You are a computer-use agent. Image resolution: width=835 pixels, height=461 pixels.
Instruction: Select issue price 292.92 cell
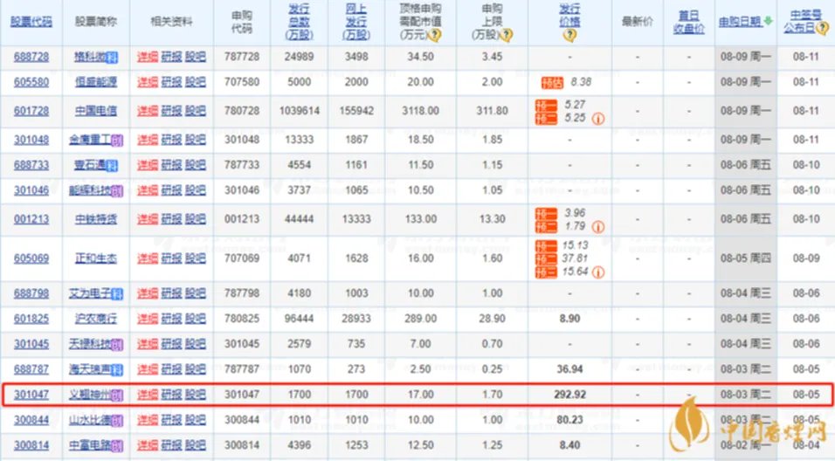[x=569, y=395]
